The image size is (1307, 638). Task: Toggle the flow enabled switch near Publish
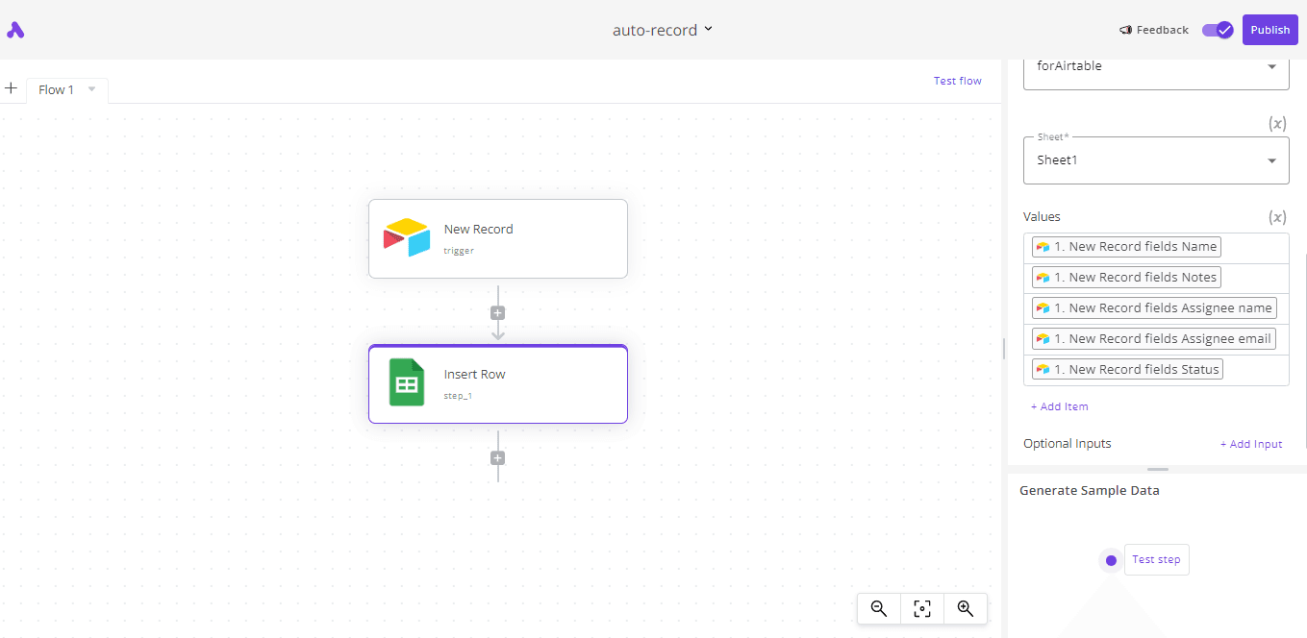pos(1217,30)
